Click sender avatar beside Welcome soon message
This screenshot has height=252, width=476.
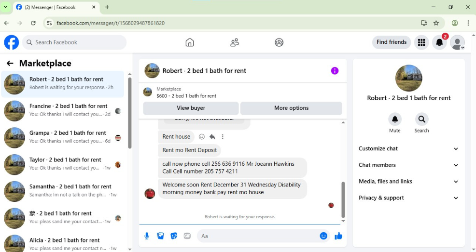click(x=150, y=194)
